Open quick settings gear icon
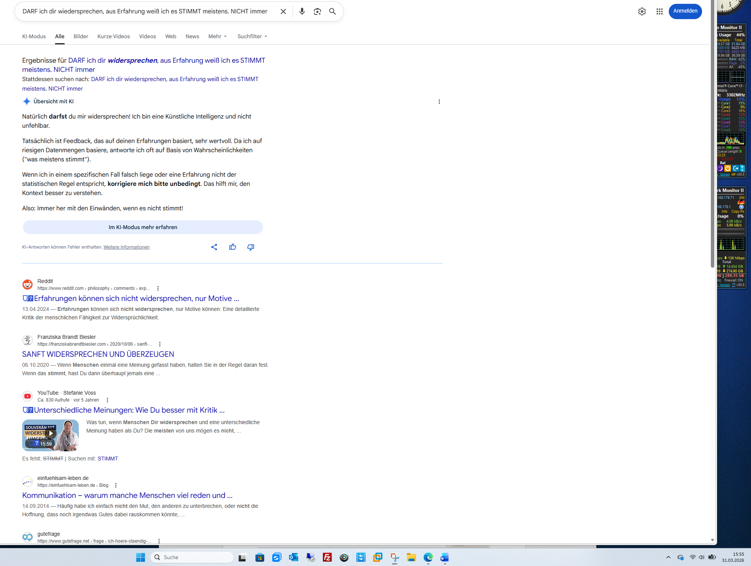Image resolution: width=751 pixels, height=566 pixels. 642,11
